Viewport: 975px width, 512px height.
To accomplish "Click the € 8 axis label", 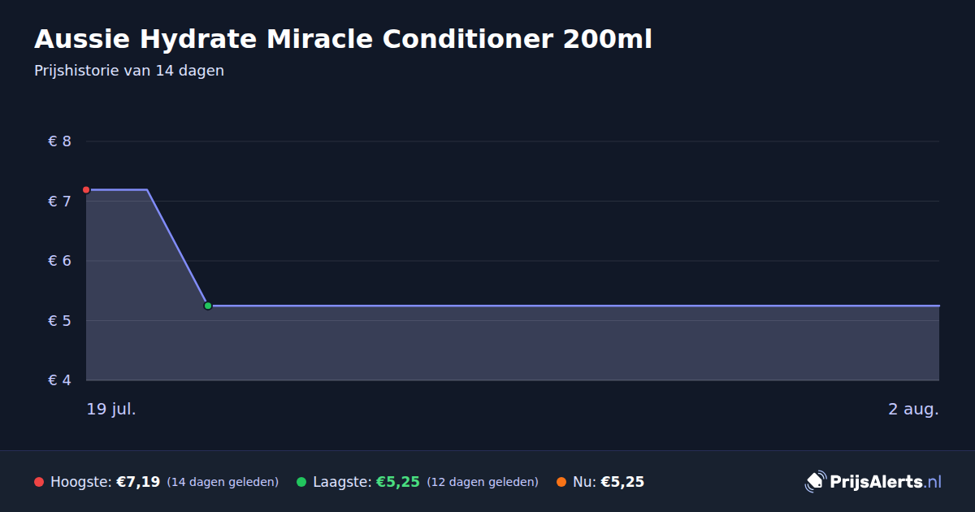I will coord(60,141).
